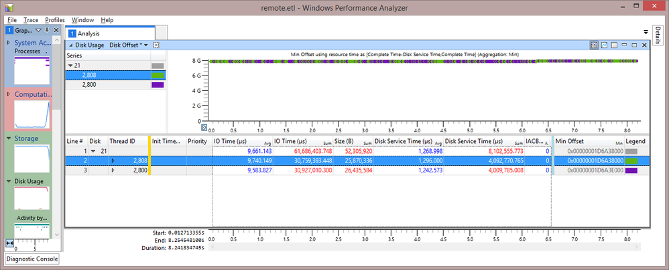Collapse the Disk Usage node in Graph Explorer
Viewport: 669px width, 270px height.
[x=9, y=181]
